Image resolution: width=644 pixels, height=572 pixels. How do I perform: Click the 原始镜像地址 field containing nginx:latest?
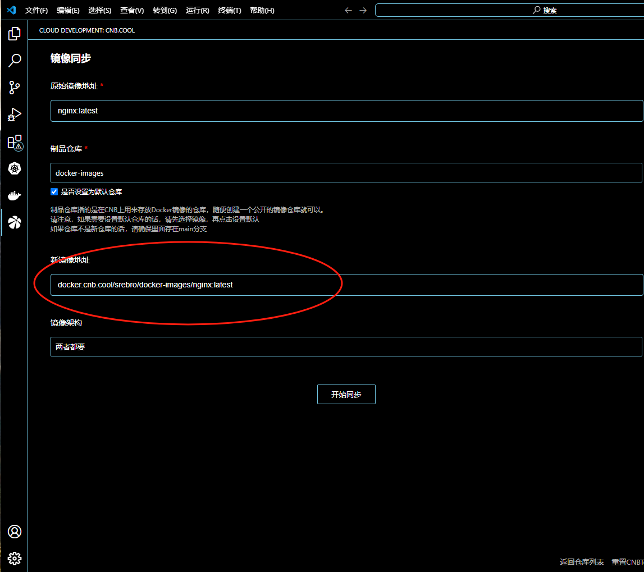346,111
